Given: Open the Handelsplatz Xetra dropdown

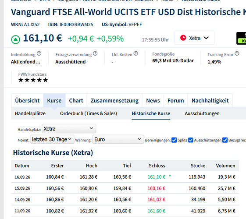Looking at the screenshot, I should pos(69,129).
